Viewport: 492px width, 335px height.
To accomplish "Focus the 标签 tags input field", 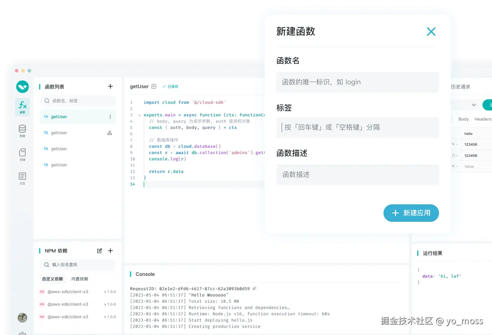I will (x=357, y=127).
